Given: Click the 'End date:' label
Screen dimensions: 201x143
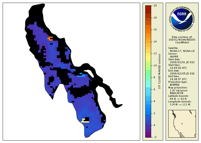Looking at the screenshot, I should click(174, 71).
